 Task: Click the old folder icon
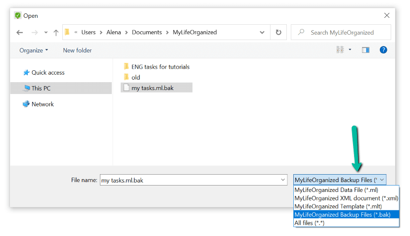tap(126, 77)
